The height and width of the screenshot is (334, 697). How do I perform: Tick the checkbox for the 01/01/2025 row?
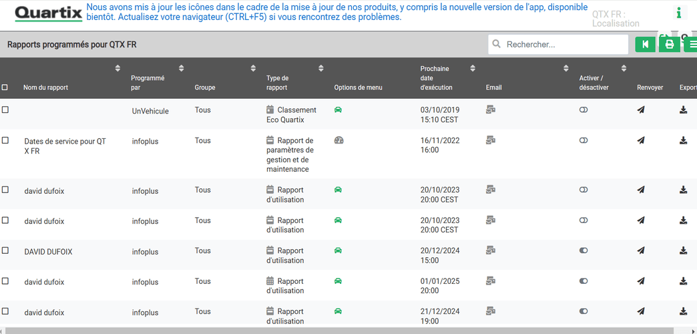(x=5, y=281)
